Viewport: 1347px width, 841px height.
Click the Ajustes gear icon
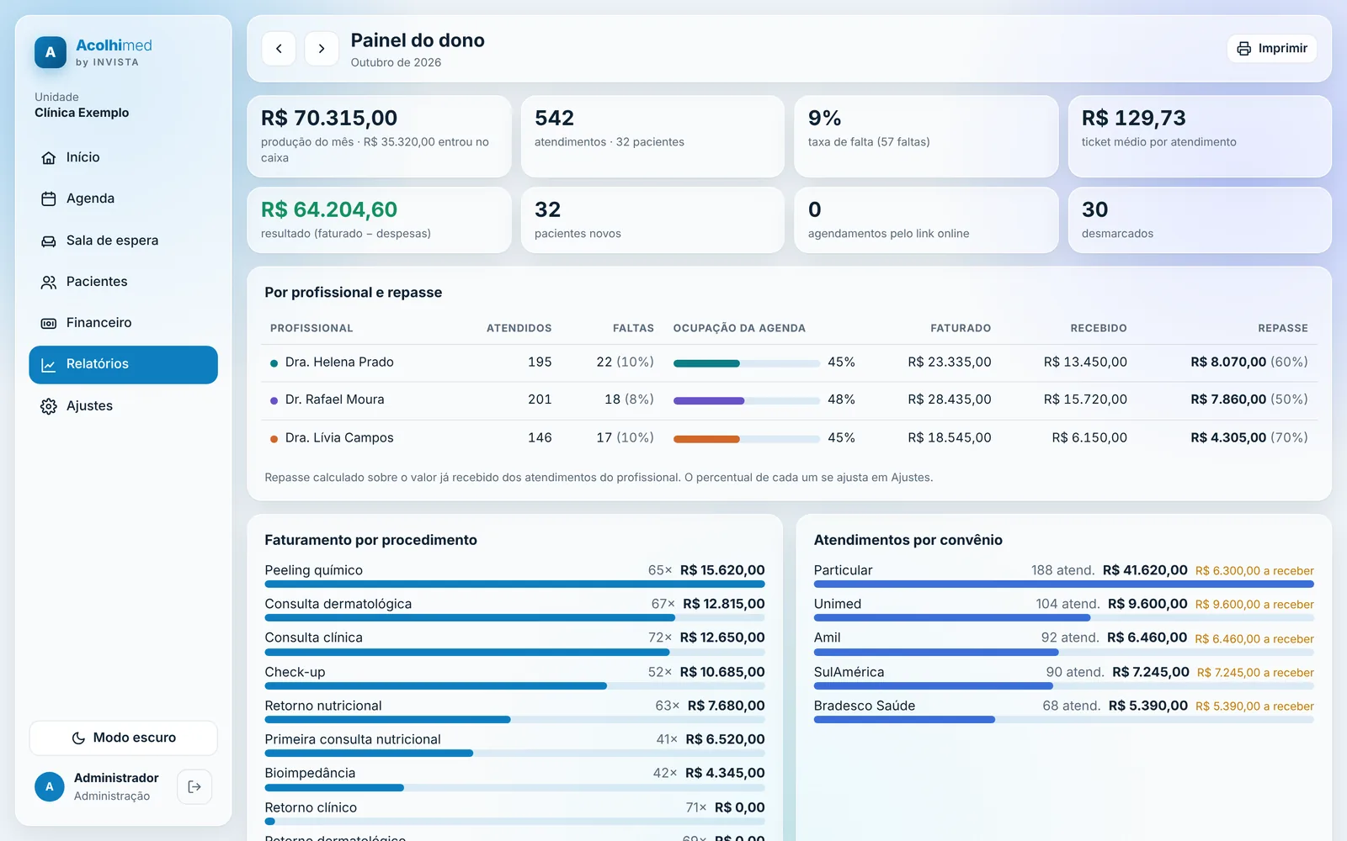click(49, 406)
